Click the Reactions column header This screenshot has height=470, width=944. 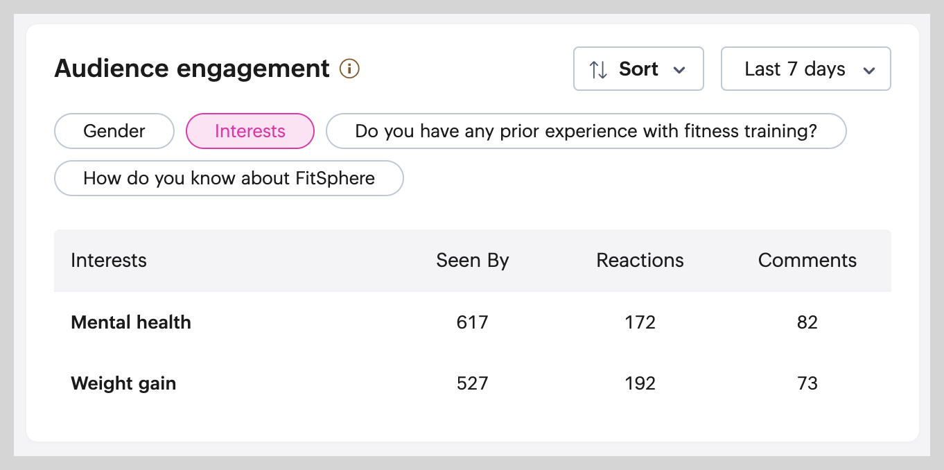coord(640,261)
